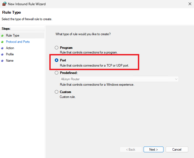
Task: Open the AllJoyn Router predefined dropdown
Action: tap(119, 79)
